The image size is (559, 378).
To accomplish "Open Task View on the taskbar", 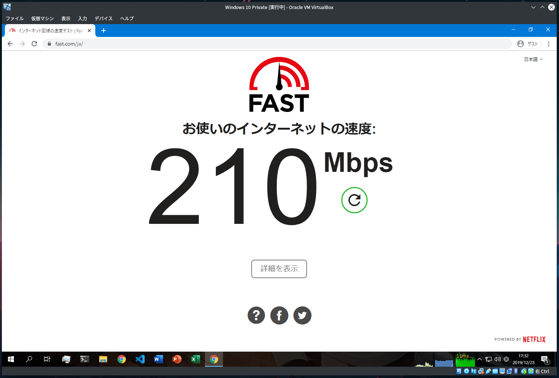I will click(x=47, y=359).
